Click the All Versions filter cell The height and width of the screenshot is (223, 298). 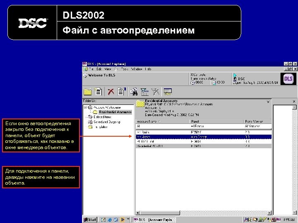click(x=257, y=126)
